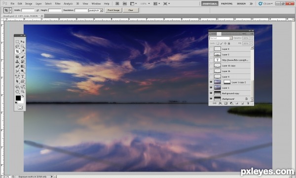
Task: Create a new layer group
Action: pyautogui.click(x=237, y=103)
